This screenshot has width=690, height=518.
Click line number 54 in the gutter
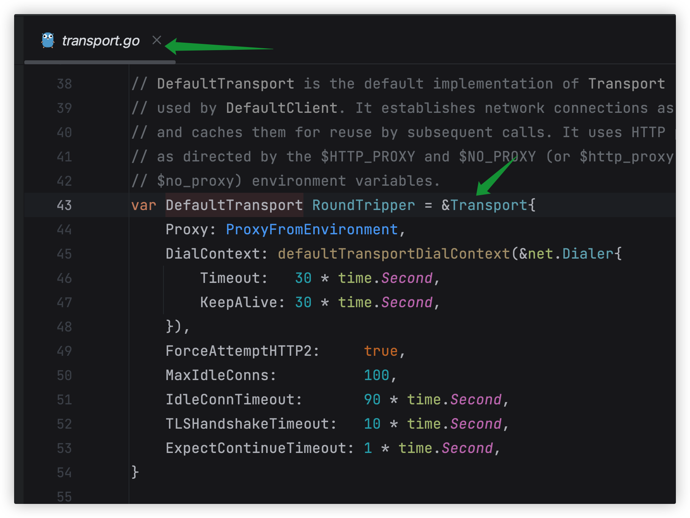click(x=64, y=473)
